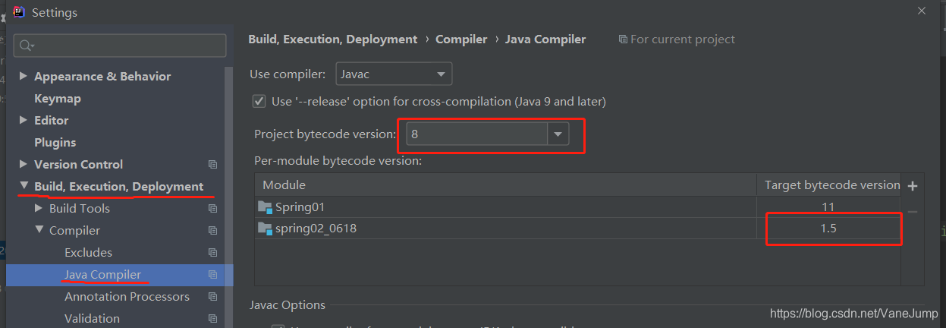Expand the Build Tools subsection arrow

tap(39, 208)
